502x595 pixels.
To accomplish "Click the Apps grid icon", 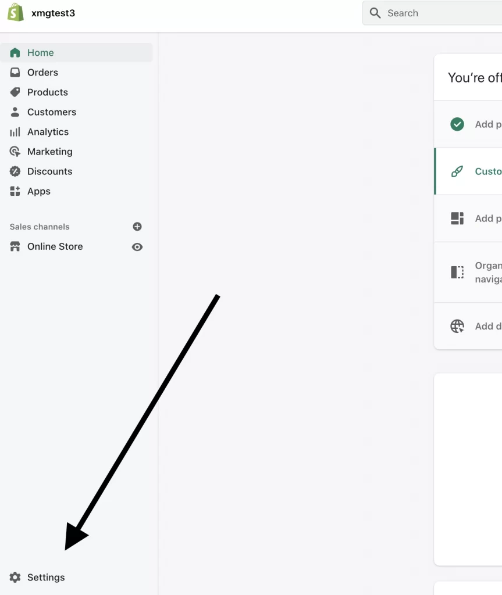I will point(15,191).
